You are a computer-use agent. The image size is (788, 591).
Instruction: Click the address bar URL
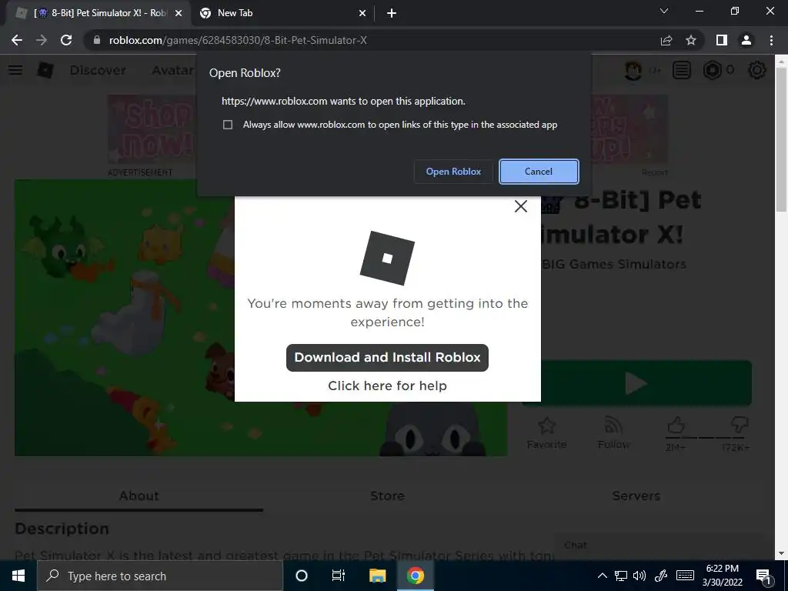click(238, 40)
